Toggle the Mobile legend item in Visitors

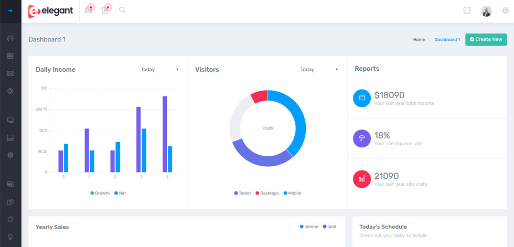click(292, 194)
